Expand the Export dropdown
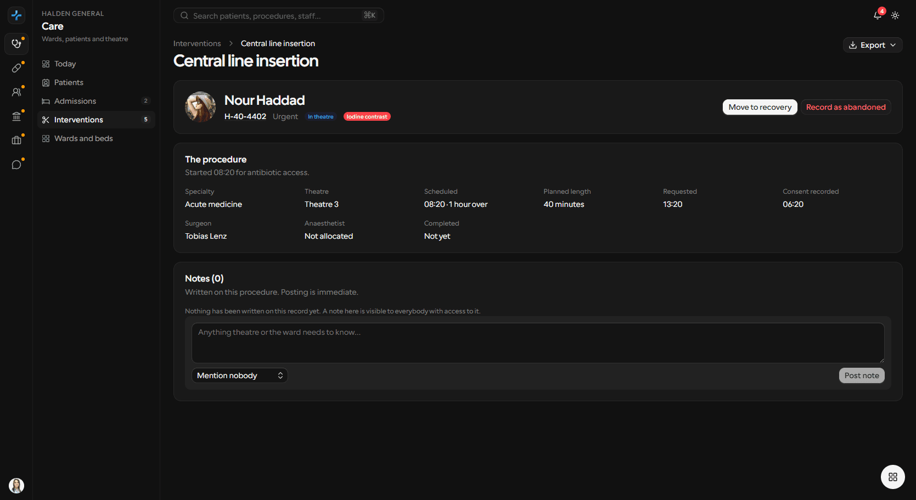Image resolution: width=916 pixels, height=500 pixels. [872, 45]
